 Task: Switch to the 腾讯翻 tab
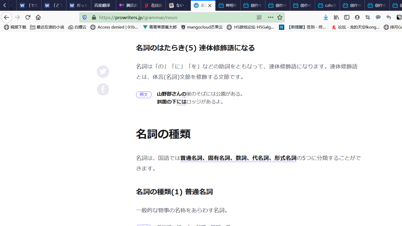pyautogui.click(x=129, y=5)
